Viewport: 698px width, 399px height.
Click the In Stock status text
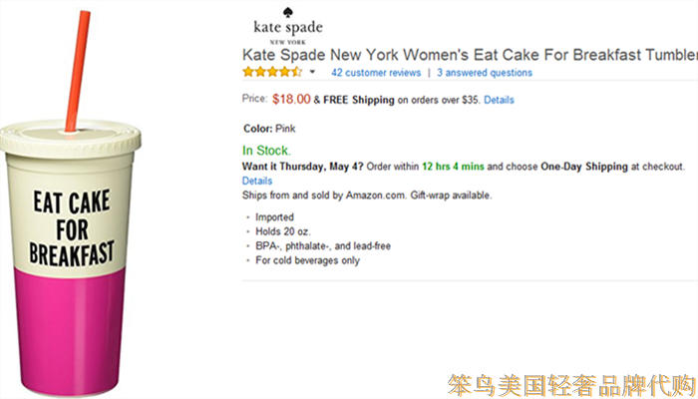coord(266,151)
